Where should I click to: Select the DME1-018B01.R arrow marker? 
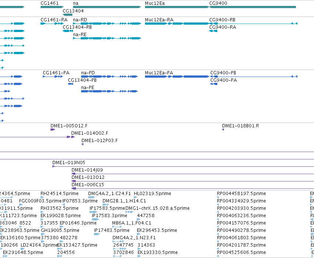pyautogui.click(x=223, y=130)
